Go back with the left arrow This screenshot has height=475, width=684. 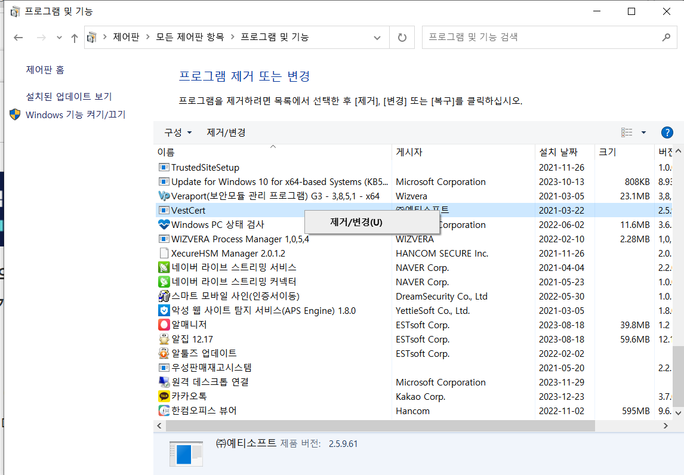click(19, 38)
